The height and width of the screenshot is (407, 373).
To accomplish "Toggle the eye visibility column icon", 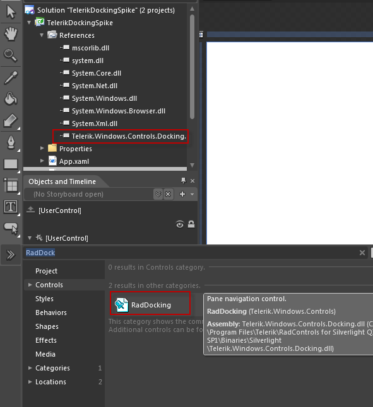I will (x=180, y=224).
